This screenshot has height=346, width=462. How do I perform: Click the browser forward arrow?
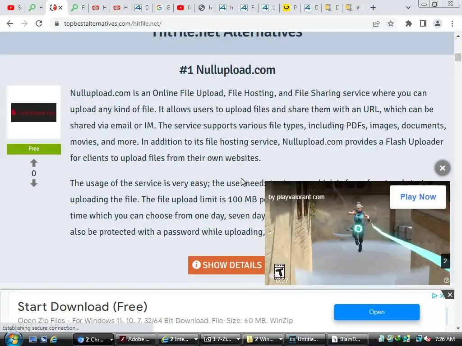click(24, 23)
